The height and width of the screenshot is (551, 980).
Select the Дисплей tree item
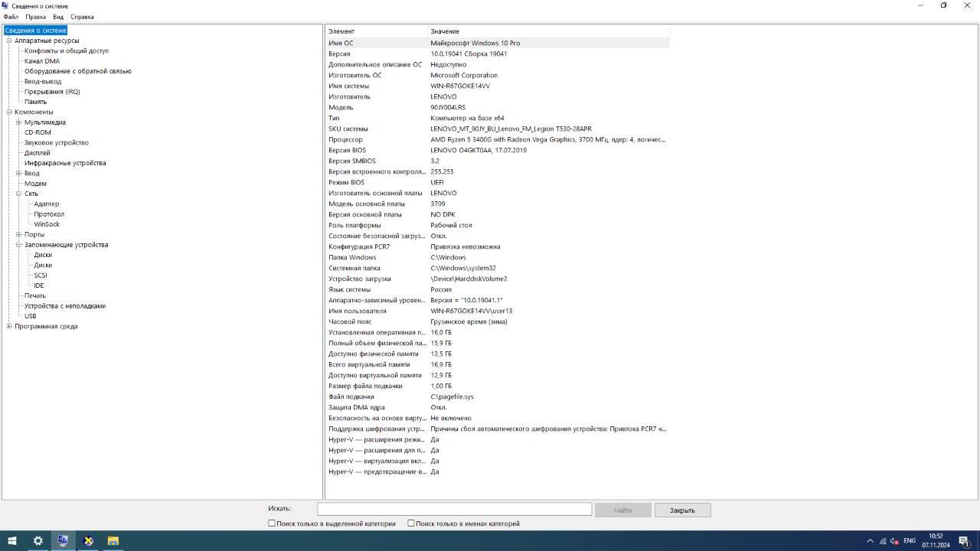[38, 153]
